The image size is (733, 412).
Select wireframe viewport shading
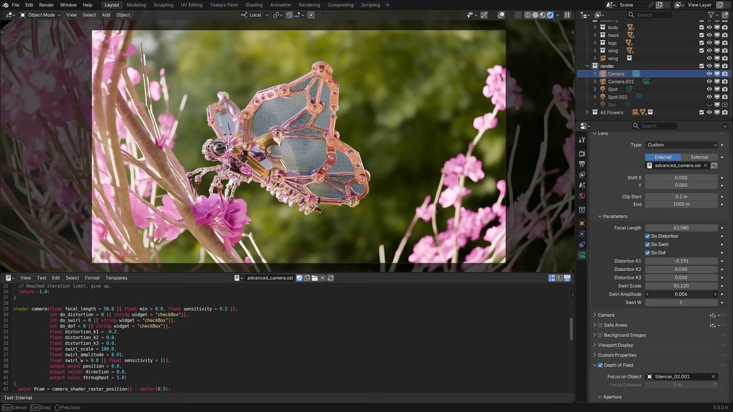527,15
